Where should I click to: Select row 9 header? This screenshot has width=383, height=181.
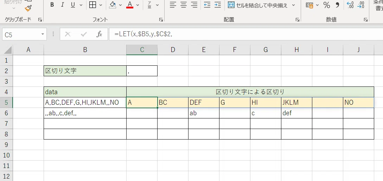tap(6, 145)
